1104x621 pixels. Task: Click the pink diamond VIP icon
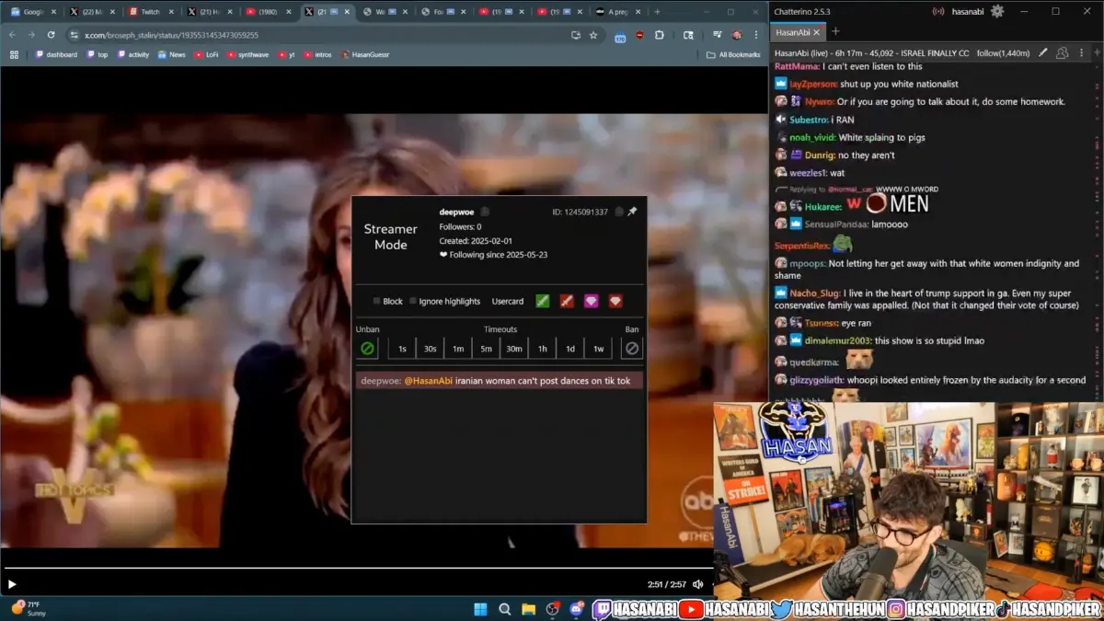pyautogui.click(x=592, y=301)
